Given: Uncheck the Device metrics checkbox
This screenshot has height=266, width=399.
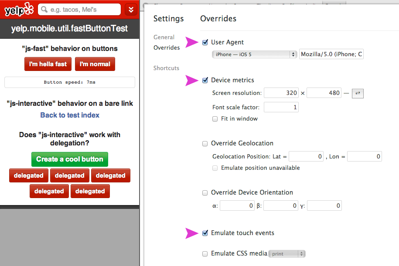Looking at the screenshot, I should pyautogui.click(x=205, y=80).
